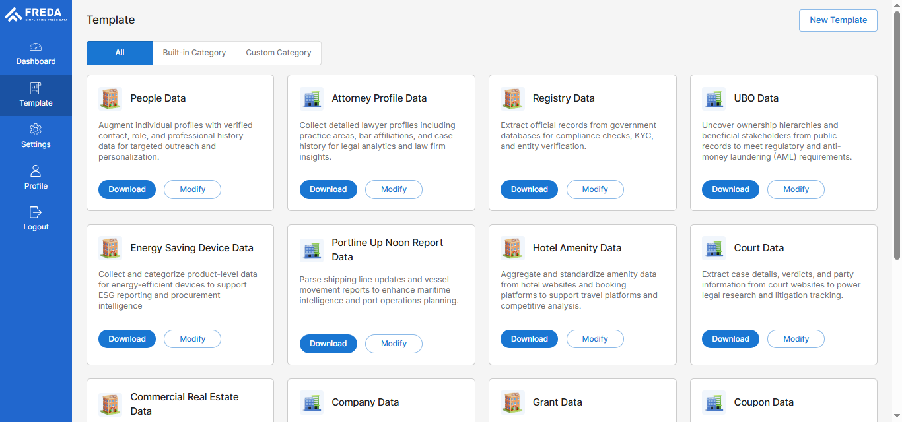This screenshot has width=902, height=422.
Task: Download the Attorney Profile Data template
Action: pos(328,189)
